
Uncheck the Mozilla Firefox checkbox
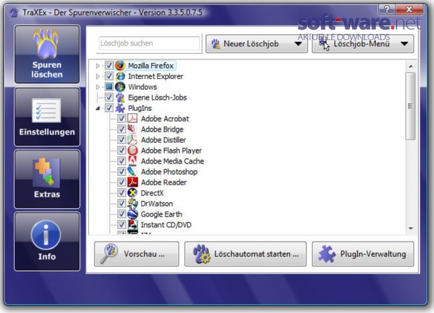[109, 66]
